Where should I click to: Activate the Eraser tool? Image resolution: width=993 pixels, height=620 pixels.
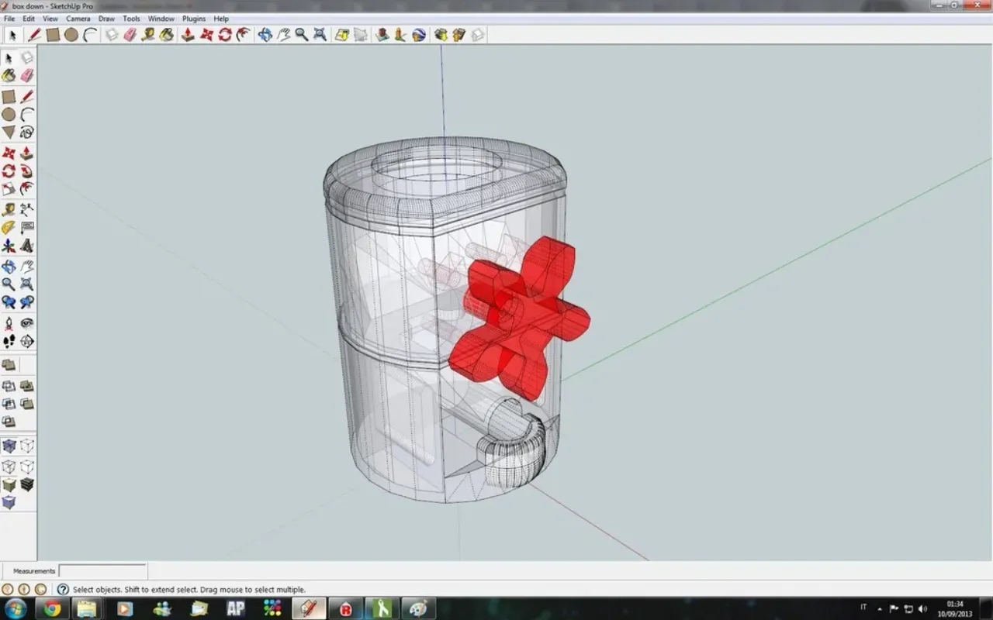[x=129, y=34]
